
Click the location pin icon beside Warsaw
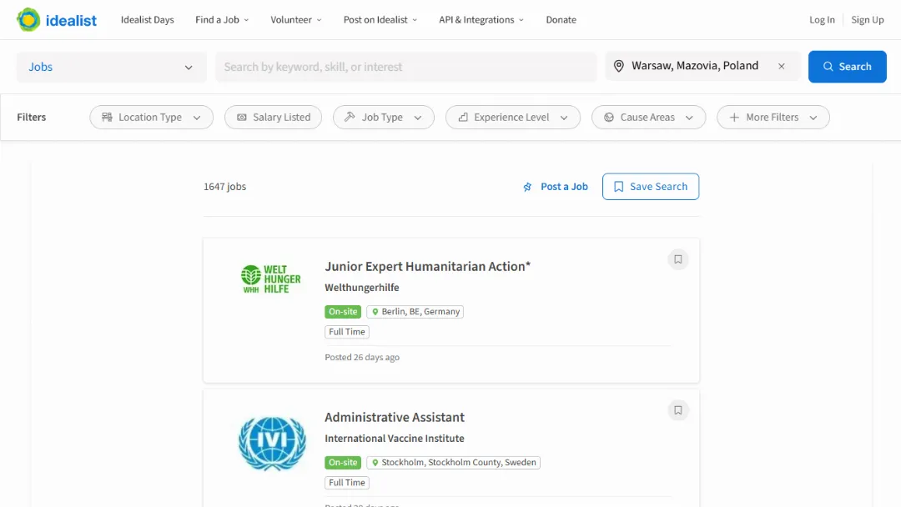coord(620,65)
